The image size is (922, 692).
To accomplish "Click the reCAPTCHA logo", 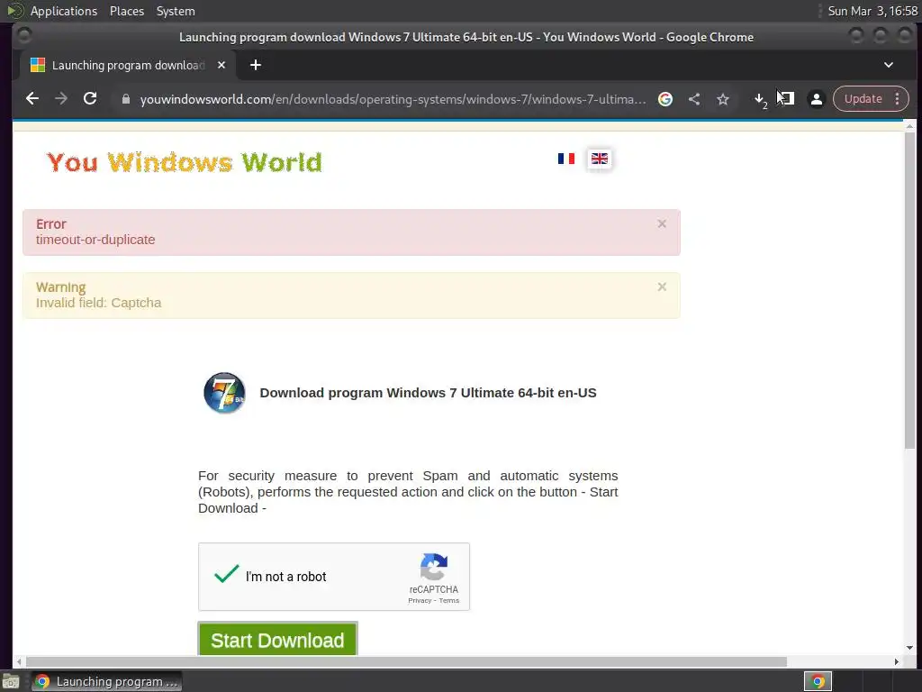I will (x=434, y=567).
